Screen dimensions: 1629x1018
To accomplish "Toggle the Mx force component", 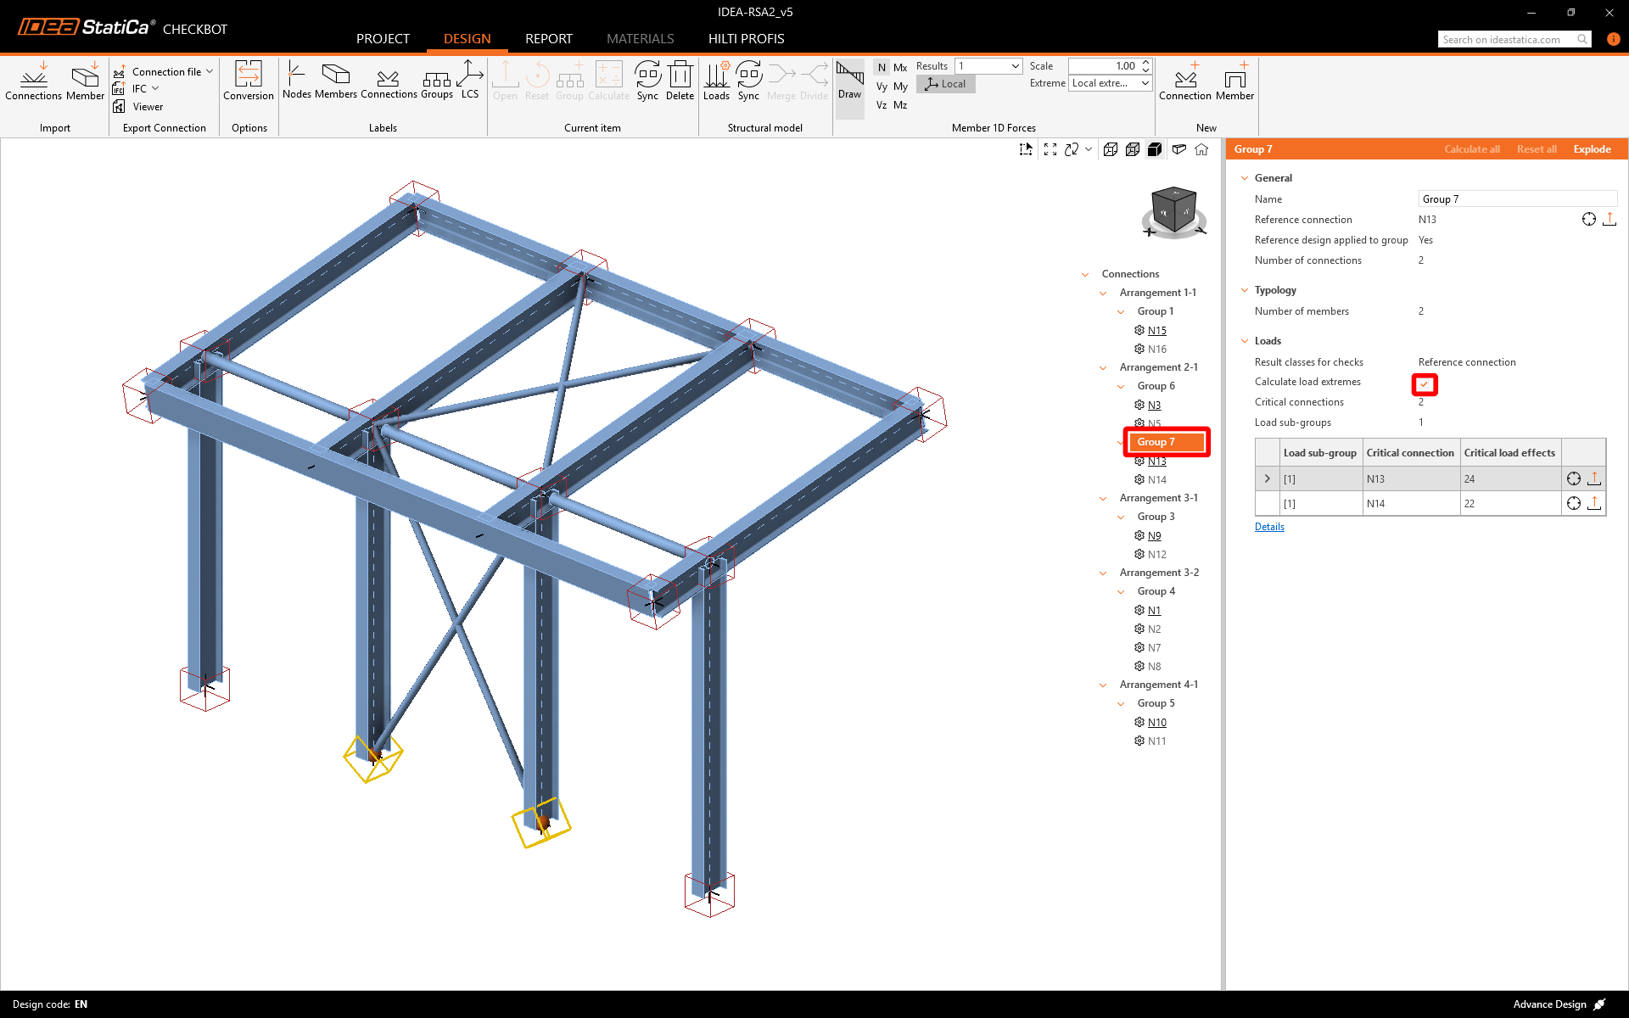I will (x=900, y=67).
